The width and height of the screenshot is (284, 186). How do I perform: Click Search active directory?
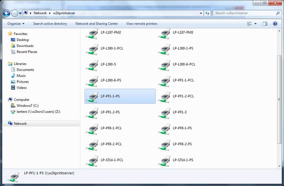click(x=50, y=24)
